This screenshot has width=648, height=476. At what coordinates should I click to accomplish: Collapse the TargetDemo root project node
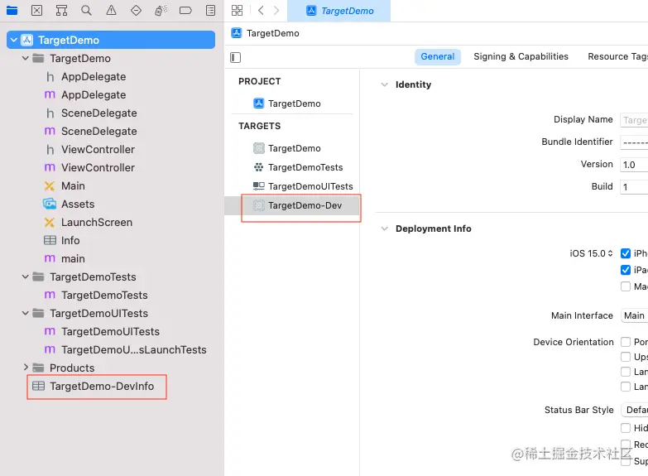[x=13, y=40]
